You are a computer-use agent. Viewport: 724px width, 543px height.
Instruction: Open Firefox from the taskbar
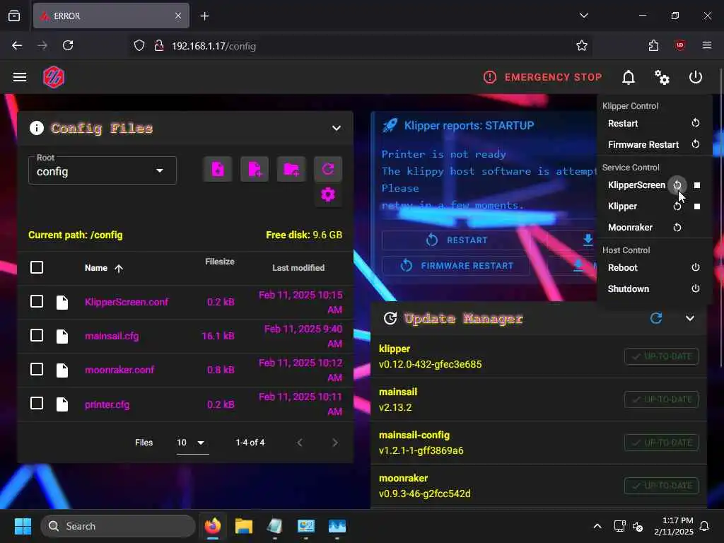(x=212, y=526)
